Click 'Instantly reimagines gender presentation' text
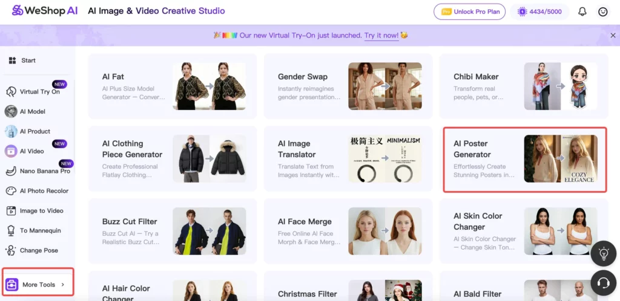Viewport: 620px width, 301px height. (309, 92)
